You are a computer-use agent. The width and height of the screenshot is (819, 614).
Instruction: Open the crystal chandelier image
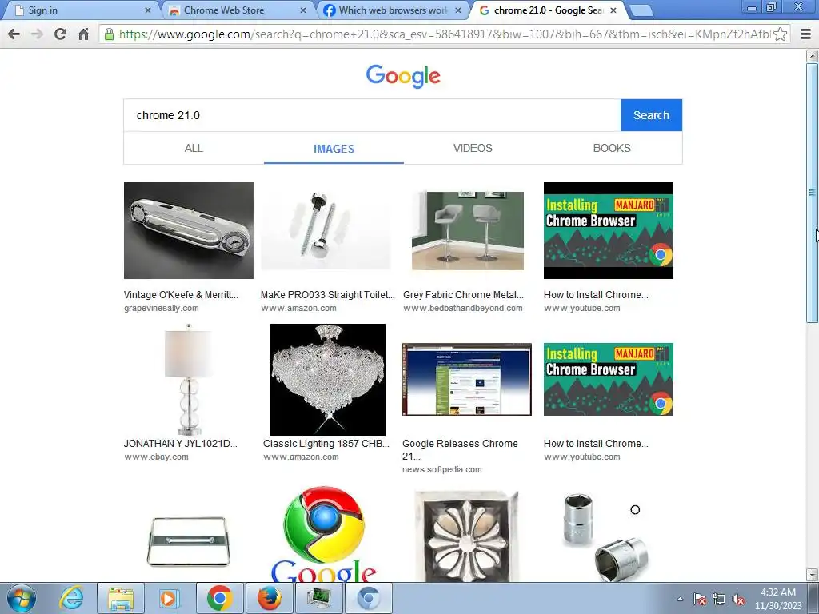[x=327, y=380]
